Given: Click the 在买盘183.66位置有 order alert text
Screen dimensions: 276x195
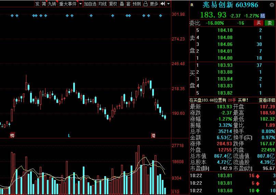Looking at the screenshot, I should (x=208, y=100).
